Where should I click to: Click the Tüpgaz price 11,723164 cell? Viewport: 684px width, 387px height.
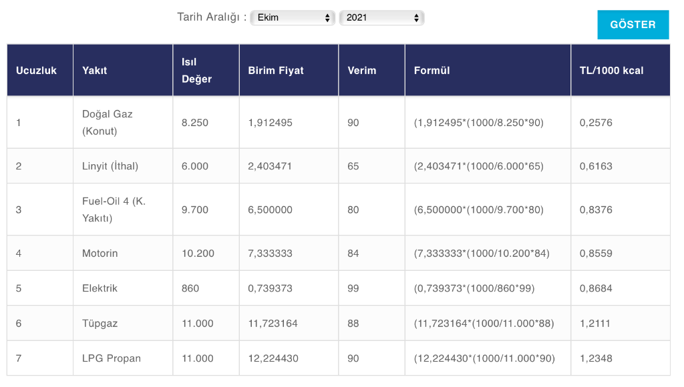pos(289,324)
